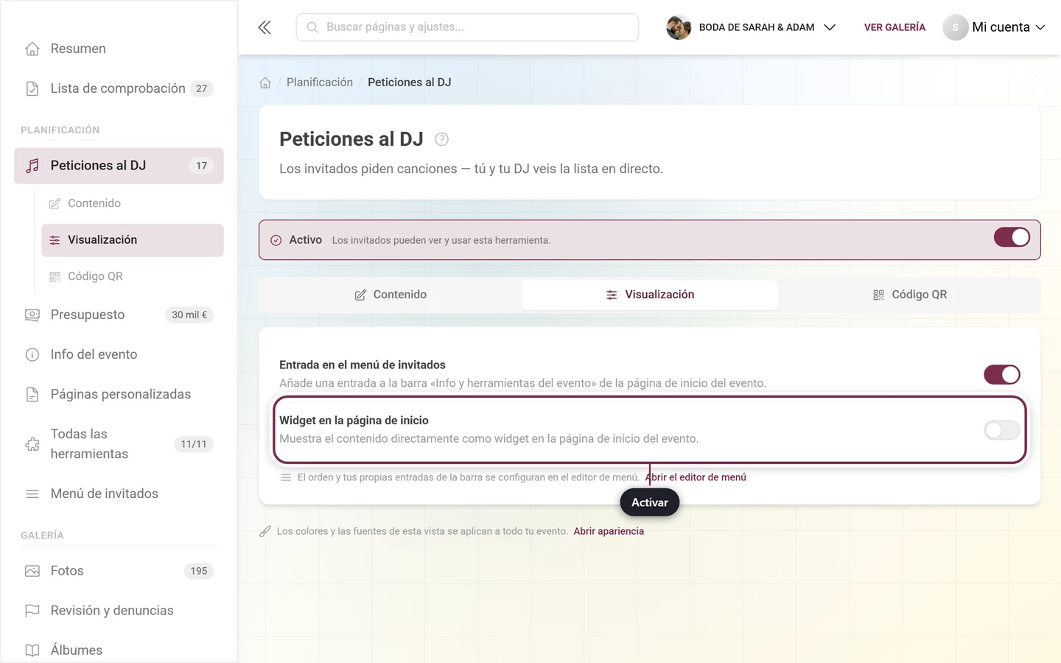Viewport: 1061px width, 663px height.
Task: Click the VER GALERÍA link
Action: click(894, 27)
